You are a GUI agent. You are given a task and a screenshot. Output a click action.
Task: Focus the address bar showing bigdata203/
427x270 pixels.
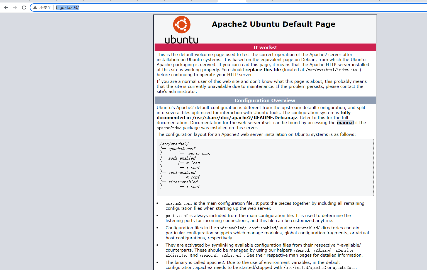(228, 8)
